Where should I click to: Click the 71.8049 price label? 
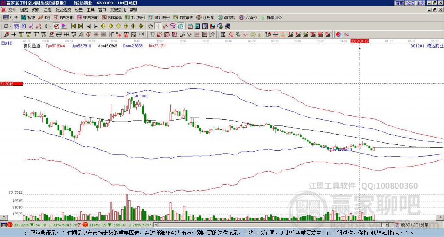pos(12,83)
